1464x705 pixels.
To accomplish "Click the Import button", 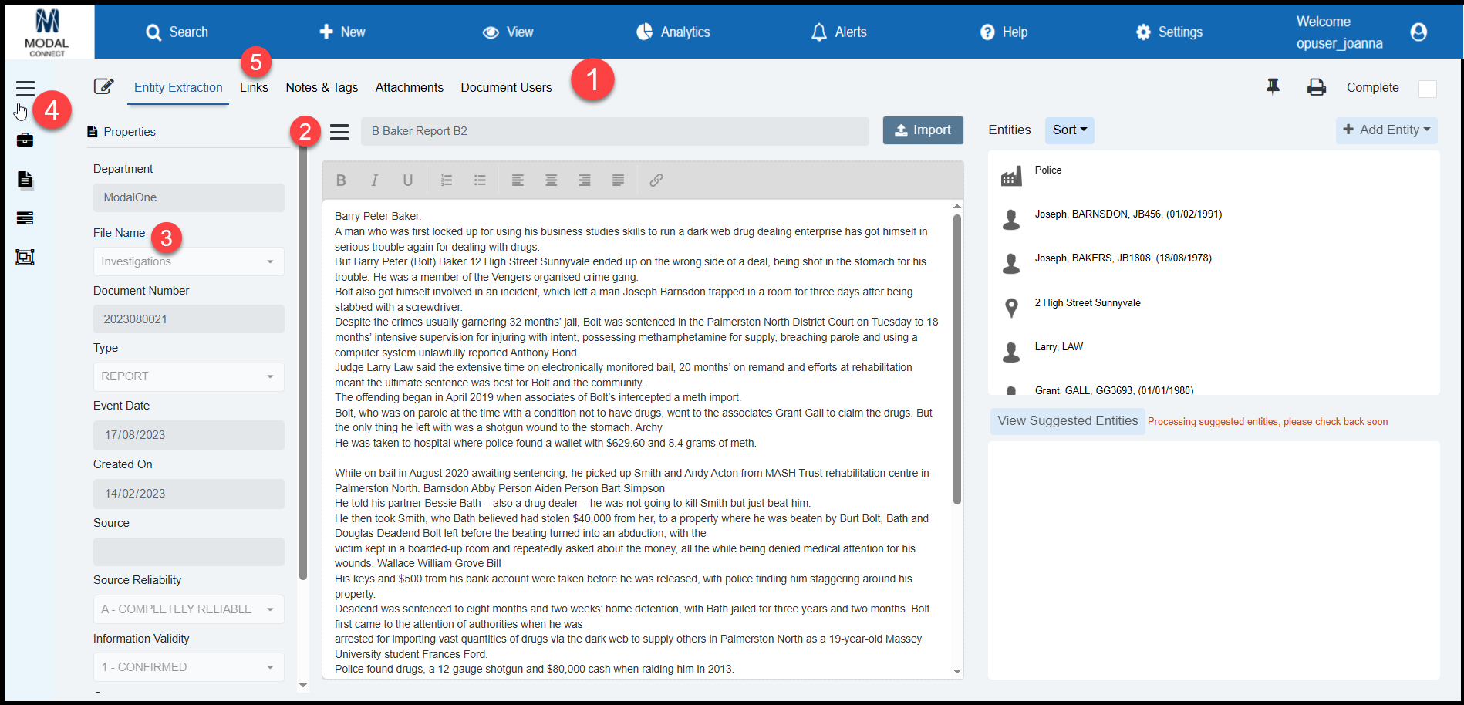I will click(x=923, y=130).
